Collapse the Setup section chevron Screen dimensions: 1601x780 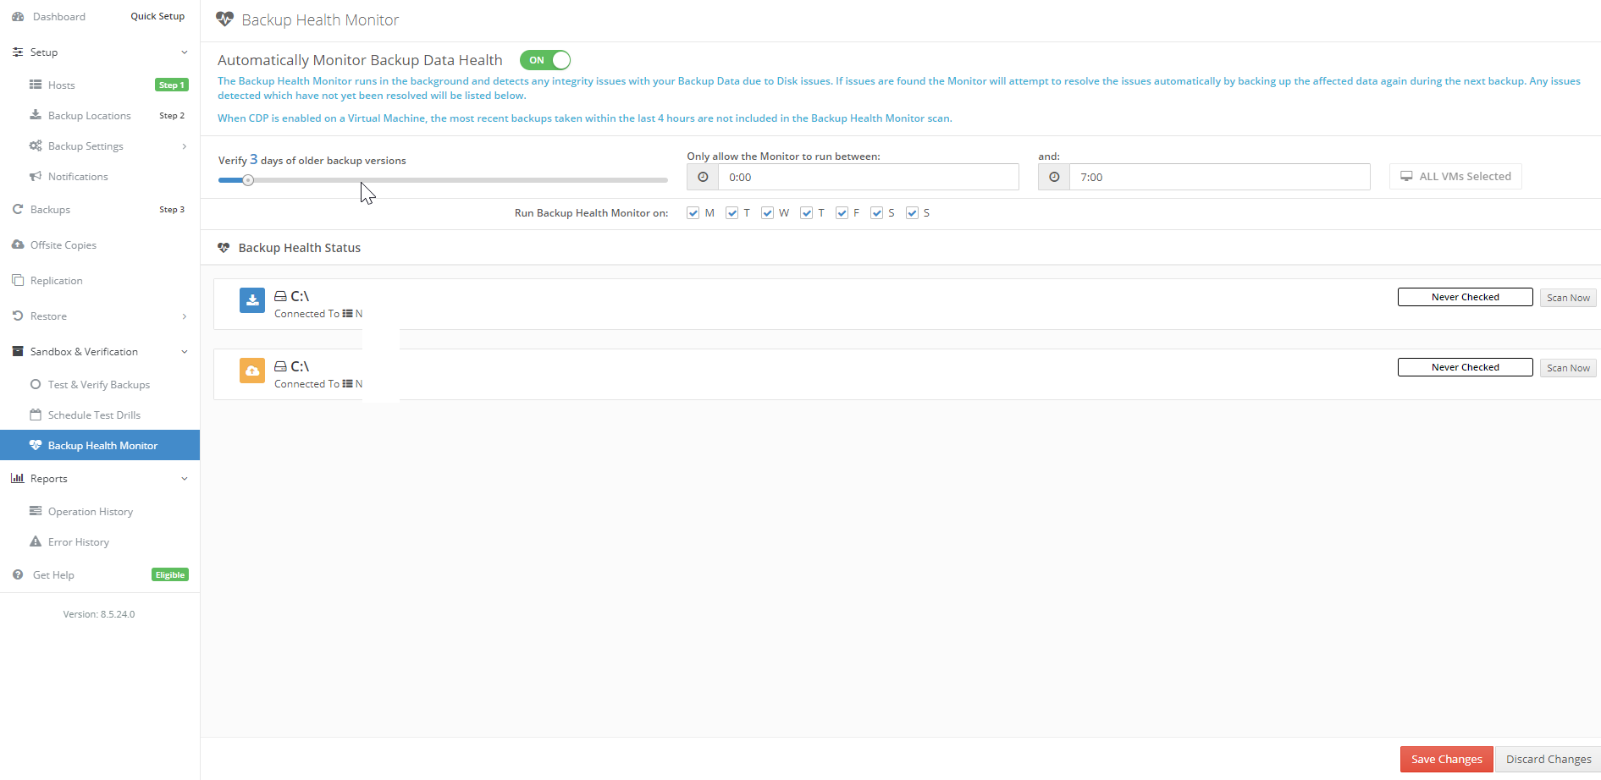185,52
